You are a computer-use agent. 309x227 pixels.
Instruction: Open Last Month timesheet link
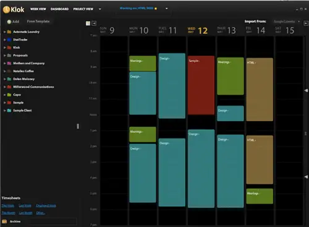25,213
